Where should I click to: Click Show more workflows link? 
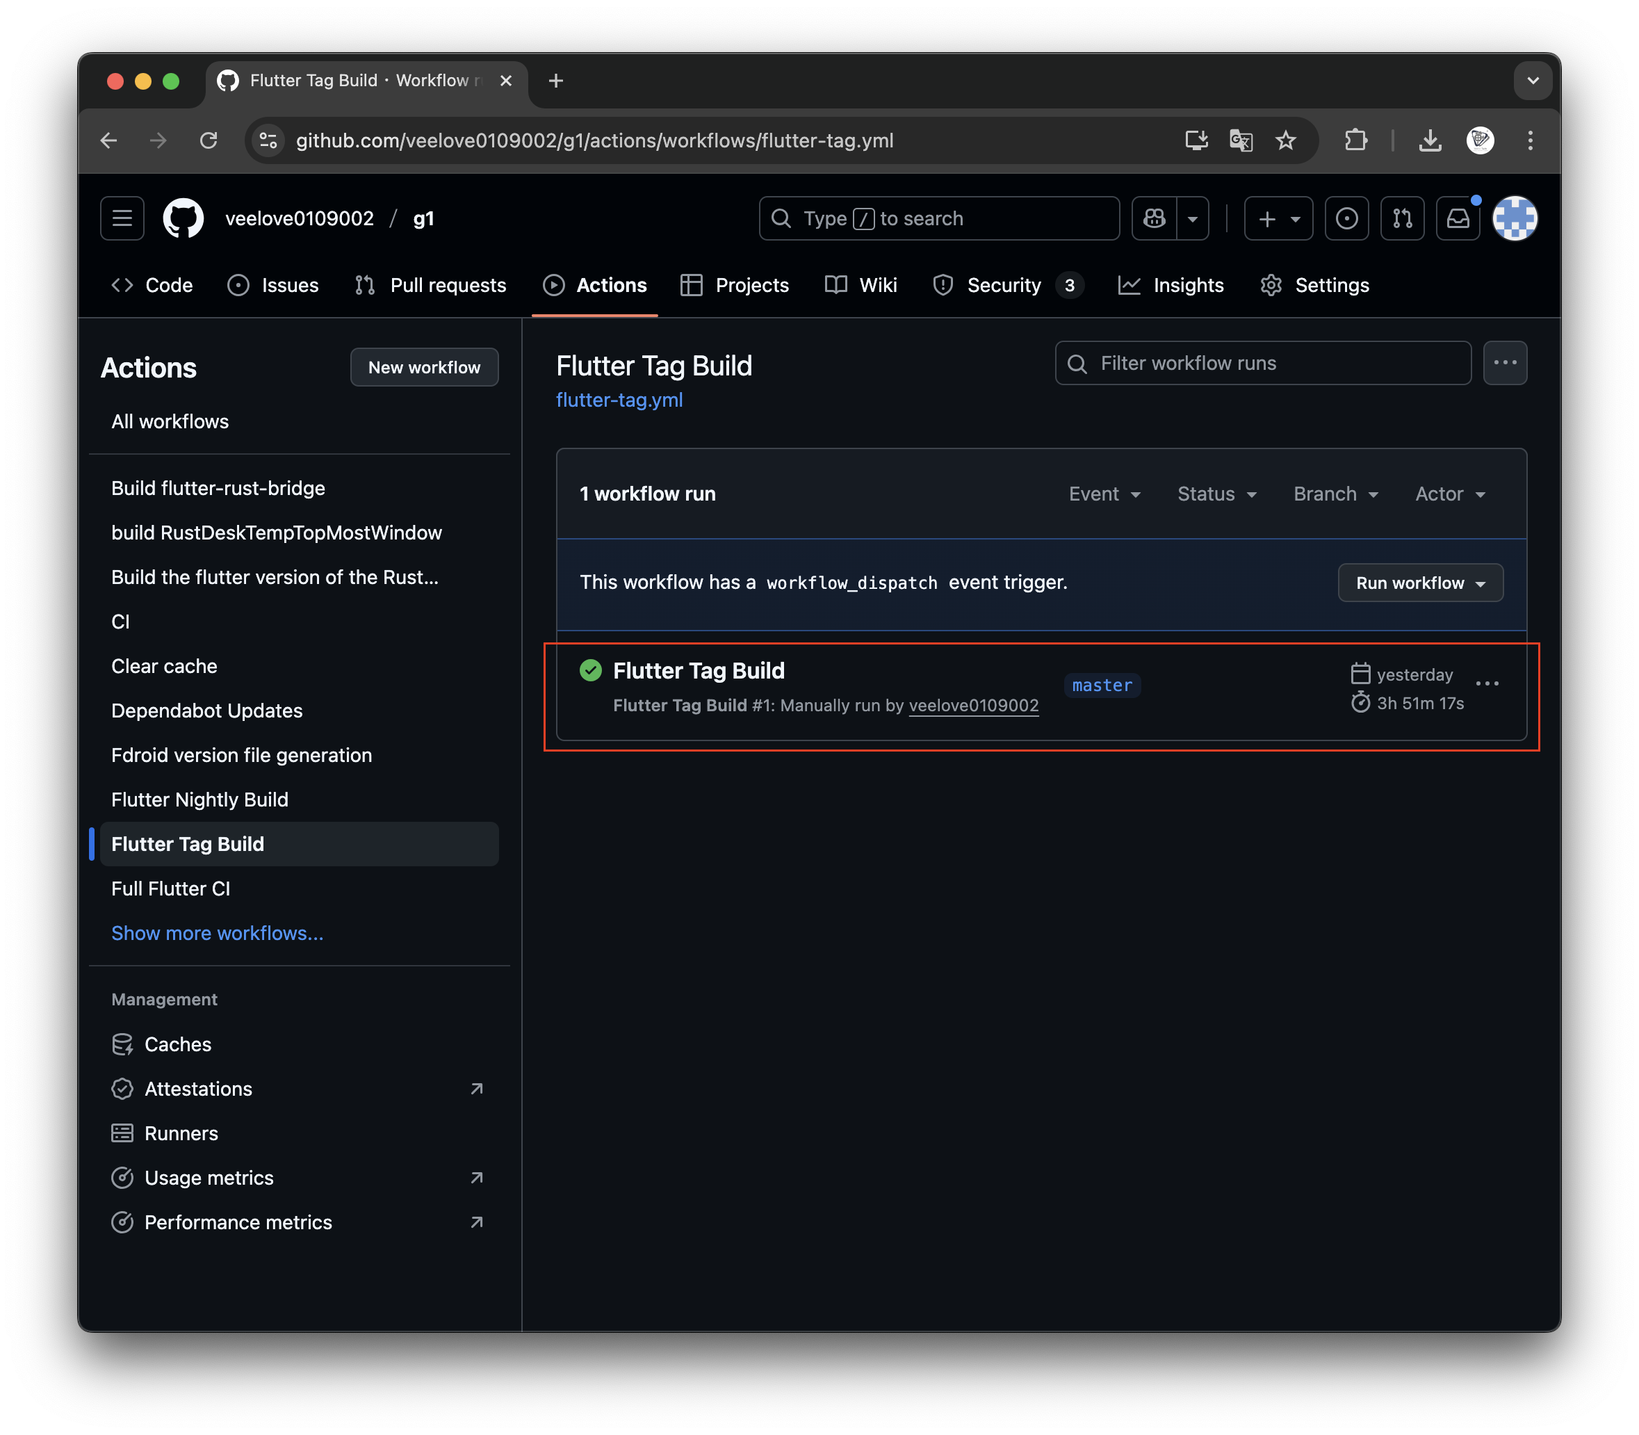(217, 933)
